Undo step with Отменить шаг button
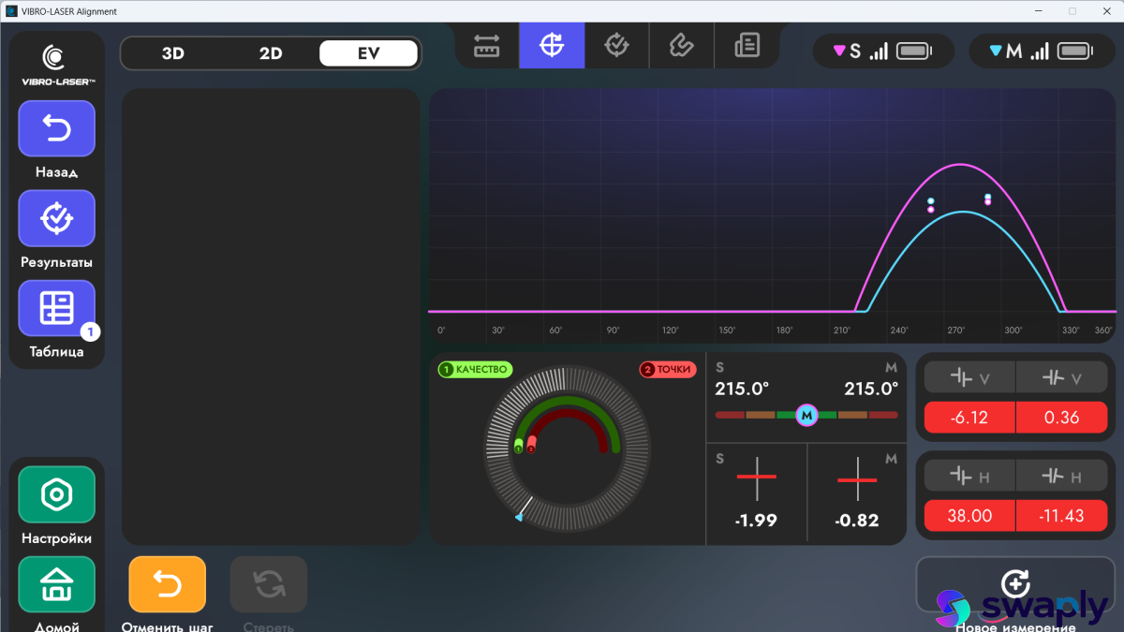Screen dimensions: 1124x632 167,584
